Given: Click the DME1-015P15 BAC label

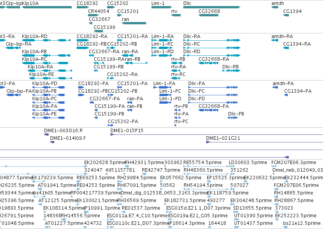Looking at the screenshot, I should (127, 131).
